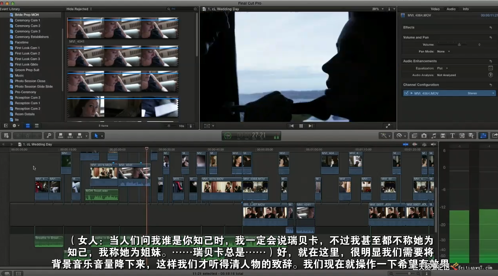
Task: Go to previous edit in viewer
Action: [x=291, y=126]
